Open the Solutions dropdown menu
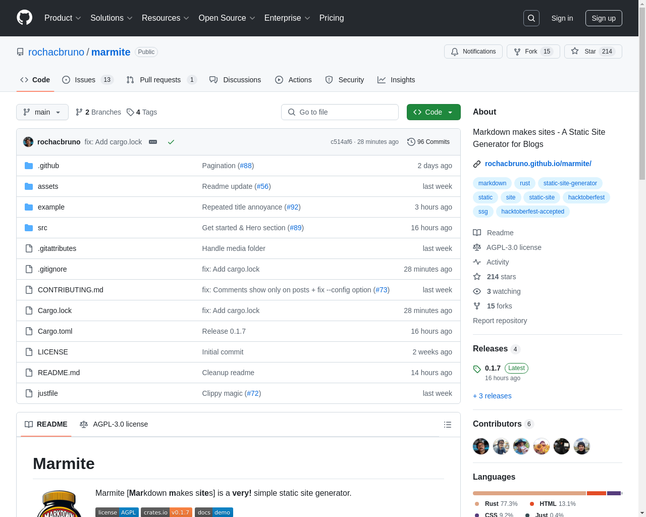646x517 pixels. (x=112, y=18)
